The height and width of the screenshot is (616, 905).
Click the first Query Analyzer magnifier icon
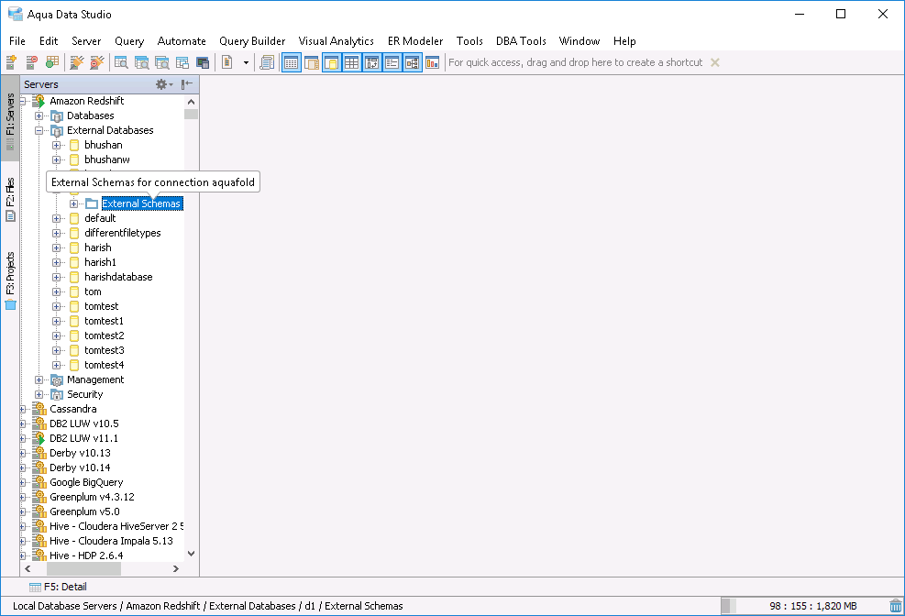point(121,62)
